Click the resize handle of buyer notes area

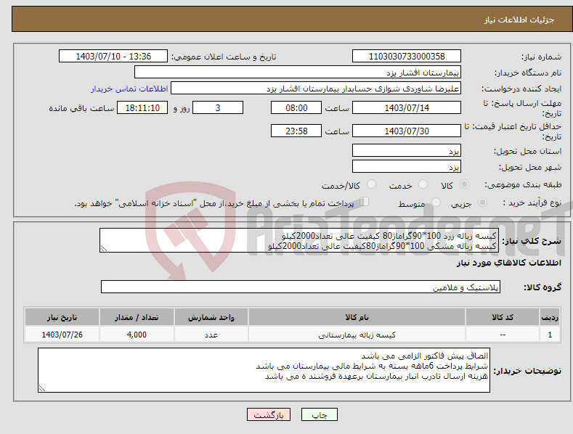[42, 388]
